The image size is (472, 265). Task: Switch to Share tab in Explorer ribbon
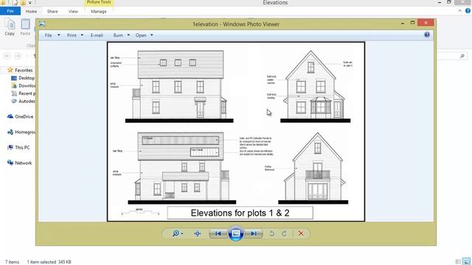tap(52, 12)
